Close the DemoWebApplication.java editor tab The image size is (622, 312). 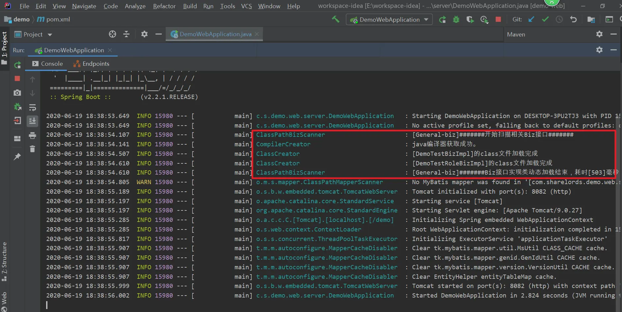(257, 34)
